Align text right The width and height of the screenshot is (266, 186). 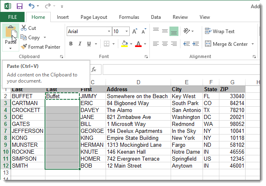[174, 44]
